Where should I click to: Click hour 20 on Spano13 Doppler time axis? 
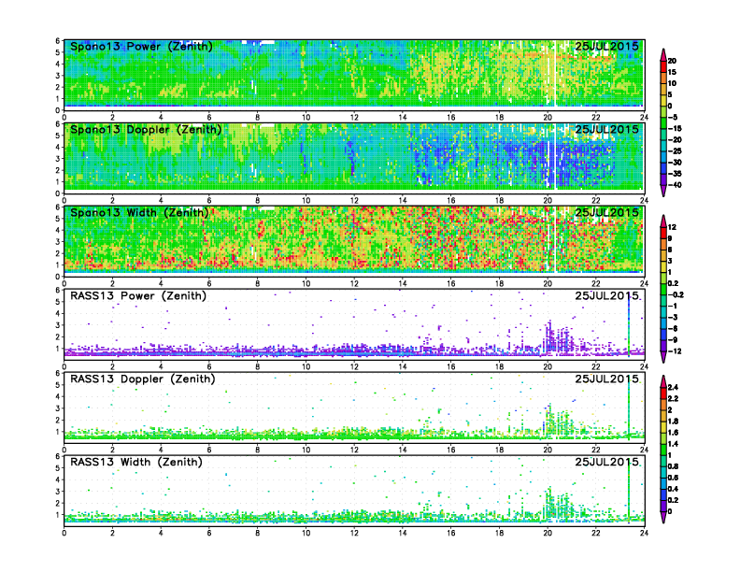tap(548, 201)
